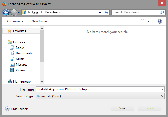This screenshot has height=117, width=168.
Task: Click the Libraries folder icon
Action: click(x=10, y=42)
